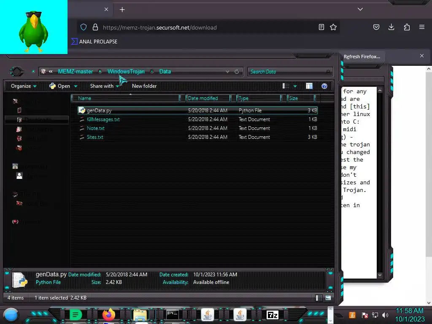Screen dimensions: 432x324
Task: Sort files by the Size column
Action: [301, 98]
